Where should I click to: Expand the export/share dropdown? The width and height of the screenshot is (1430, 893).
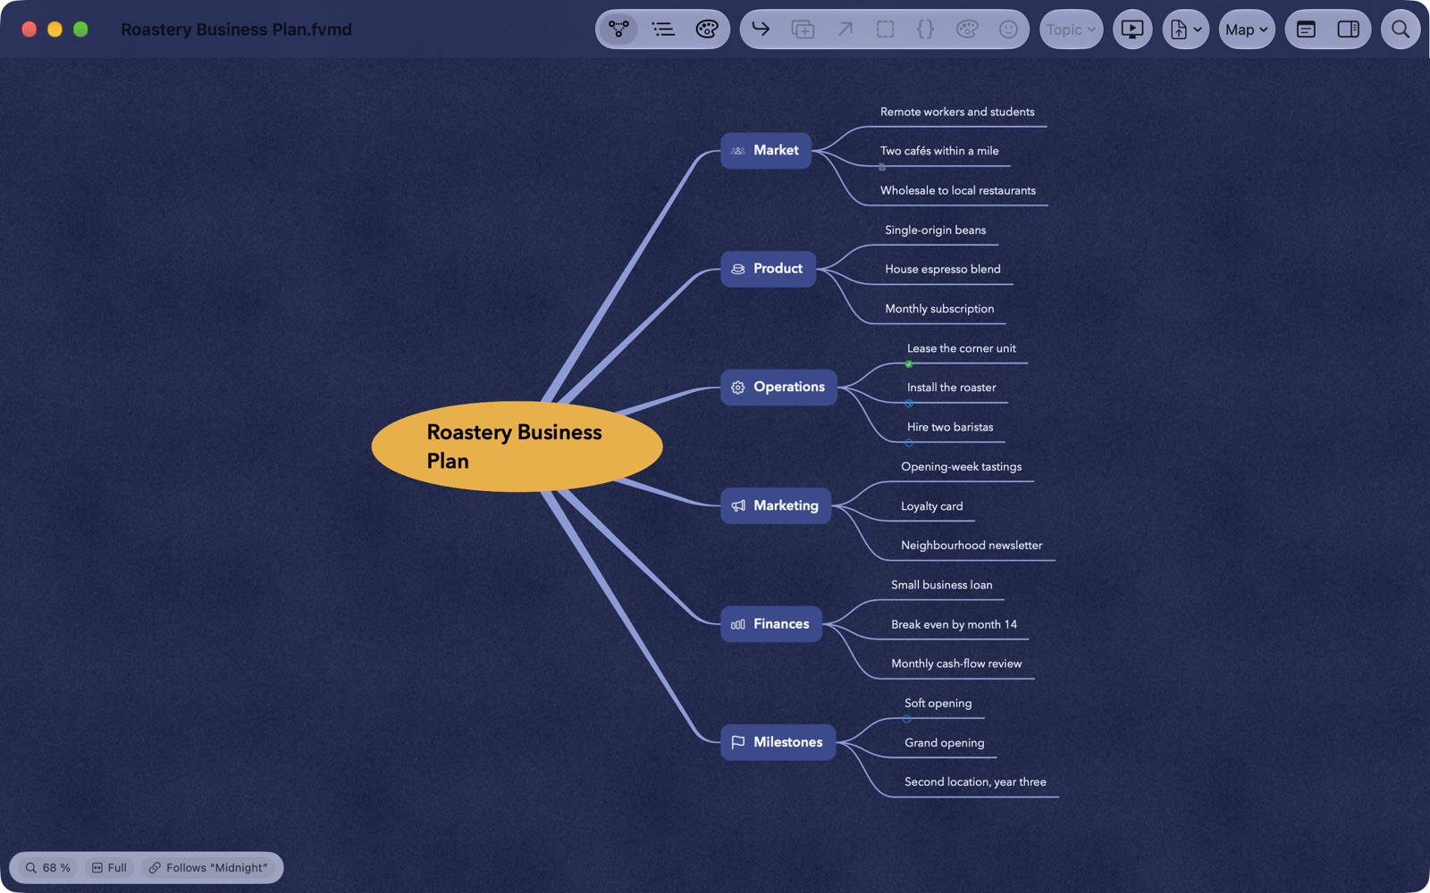click(x=1186, y=29)
